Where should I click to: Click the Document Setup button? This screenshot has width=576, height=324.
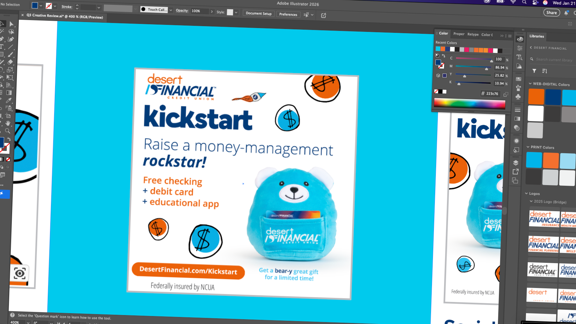259,13
